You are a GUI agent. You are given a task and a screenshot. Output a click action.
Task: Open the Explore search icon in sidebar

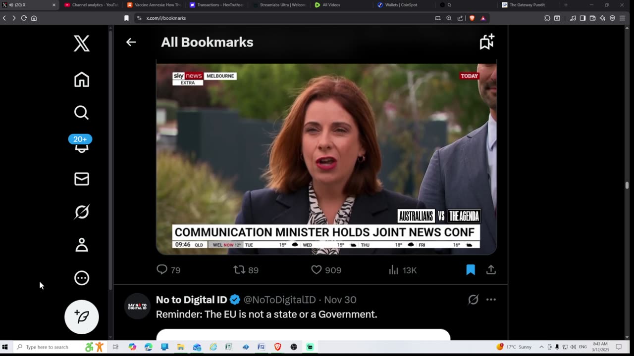click(x=82, y=113)
